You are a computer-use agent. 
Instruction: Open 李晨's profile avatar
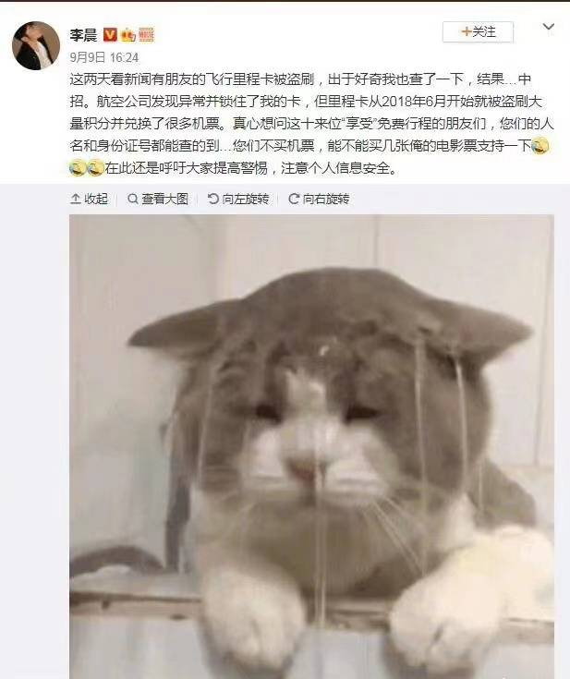click(x=35, y=46)
